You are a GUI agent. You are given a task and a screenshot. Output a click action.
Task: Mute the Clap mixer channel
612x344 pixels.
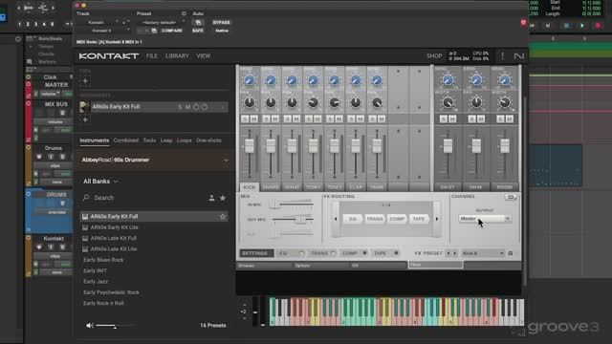[361, 118]
